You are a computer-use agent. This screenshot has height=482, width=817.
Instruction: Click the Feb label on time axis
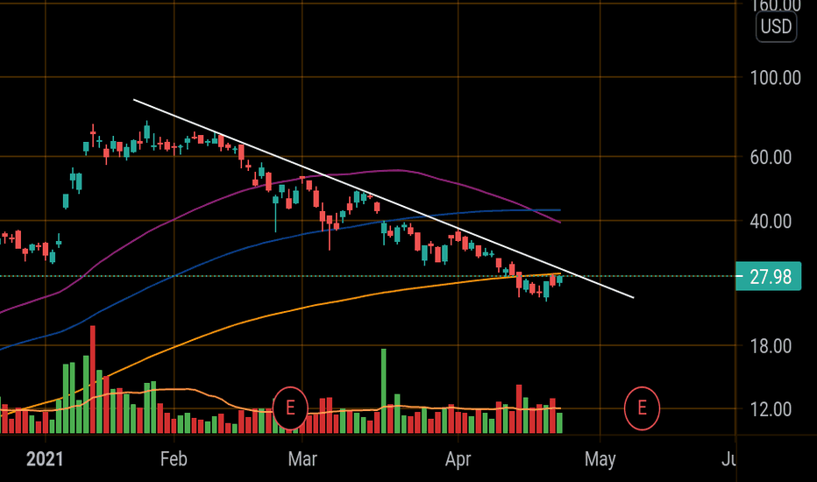pyautogui.click(x=174, y=459)
